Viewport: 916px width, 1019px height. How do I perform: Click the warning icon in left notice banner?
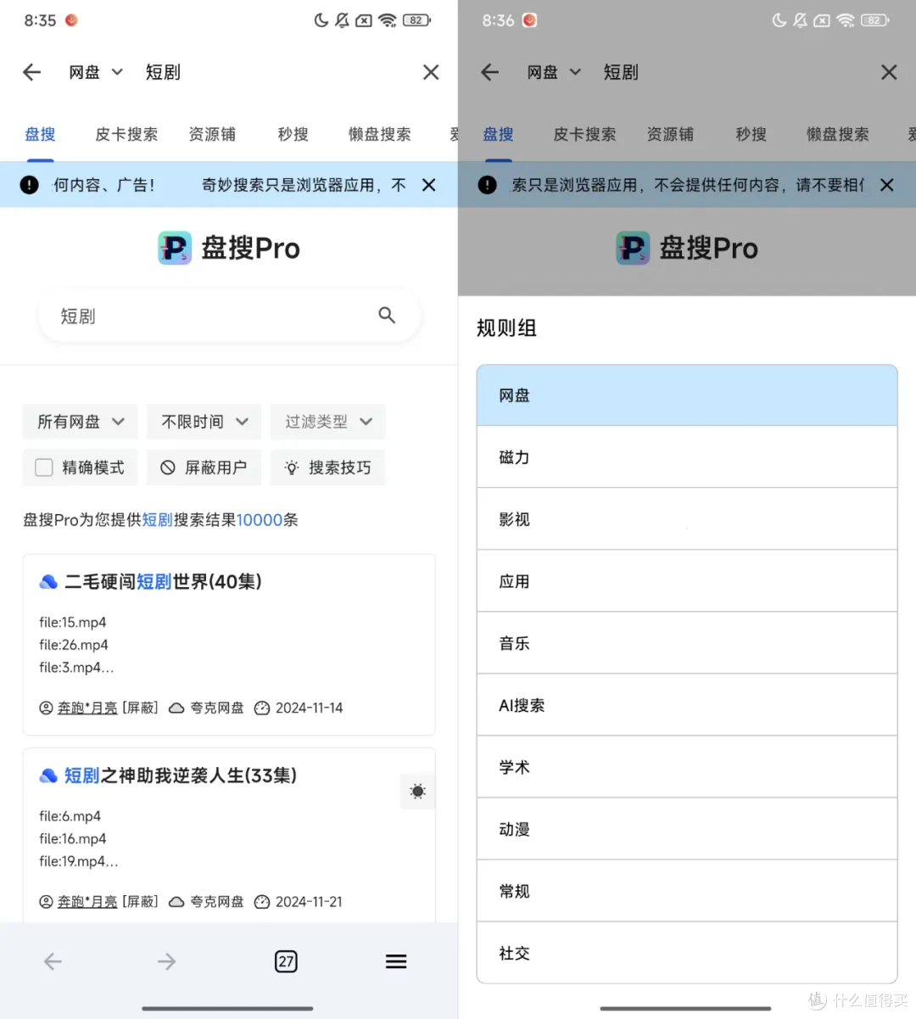30,185
